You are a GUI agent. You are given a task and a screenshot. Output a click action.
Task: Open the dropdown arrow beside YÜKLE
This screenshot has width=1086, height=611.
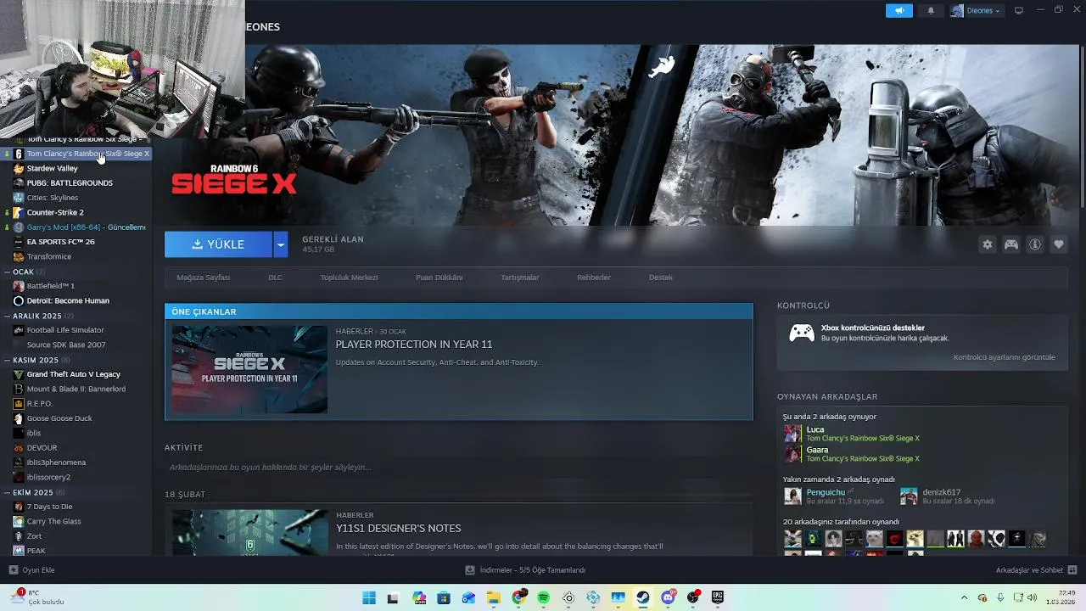point(281,244)
